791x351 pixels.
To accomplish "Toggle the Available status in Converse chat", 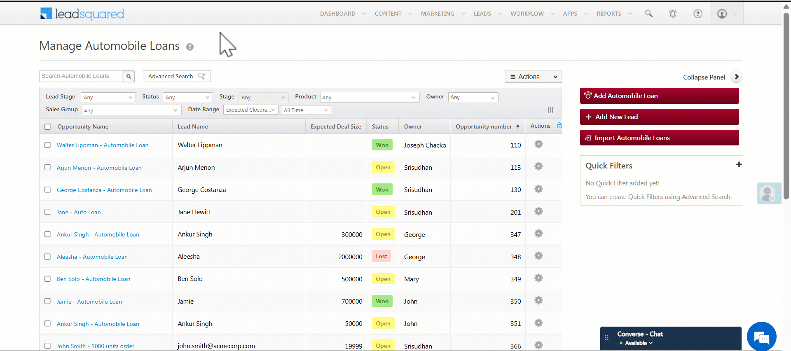I will pyautogui.click(x=636, y=343).
